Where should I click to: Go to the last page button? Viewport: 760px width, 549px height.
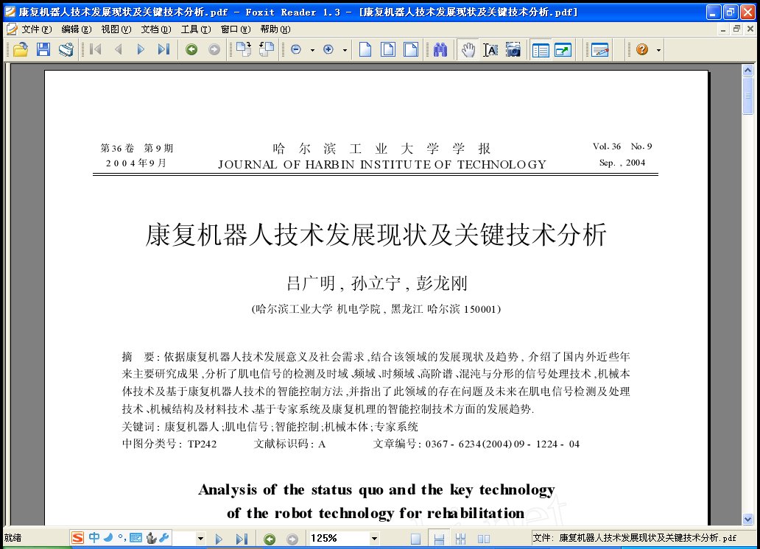click(x=163, y=49)
